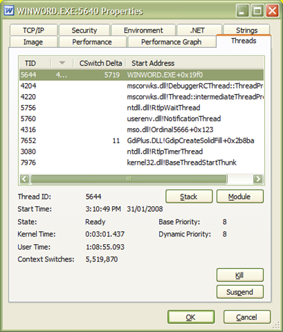Kill the selected thread
The image size is (283, 332).
pyautogui.click(x=240, y=275)
